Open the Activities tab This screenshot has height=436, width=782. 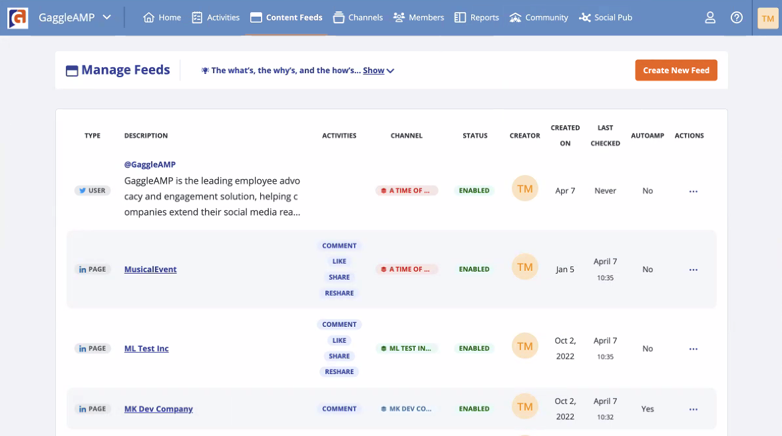click(216, 17)
